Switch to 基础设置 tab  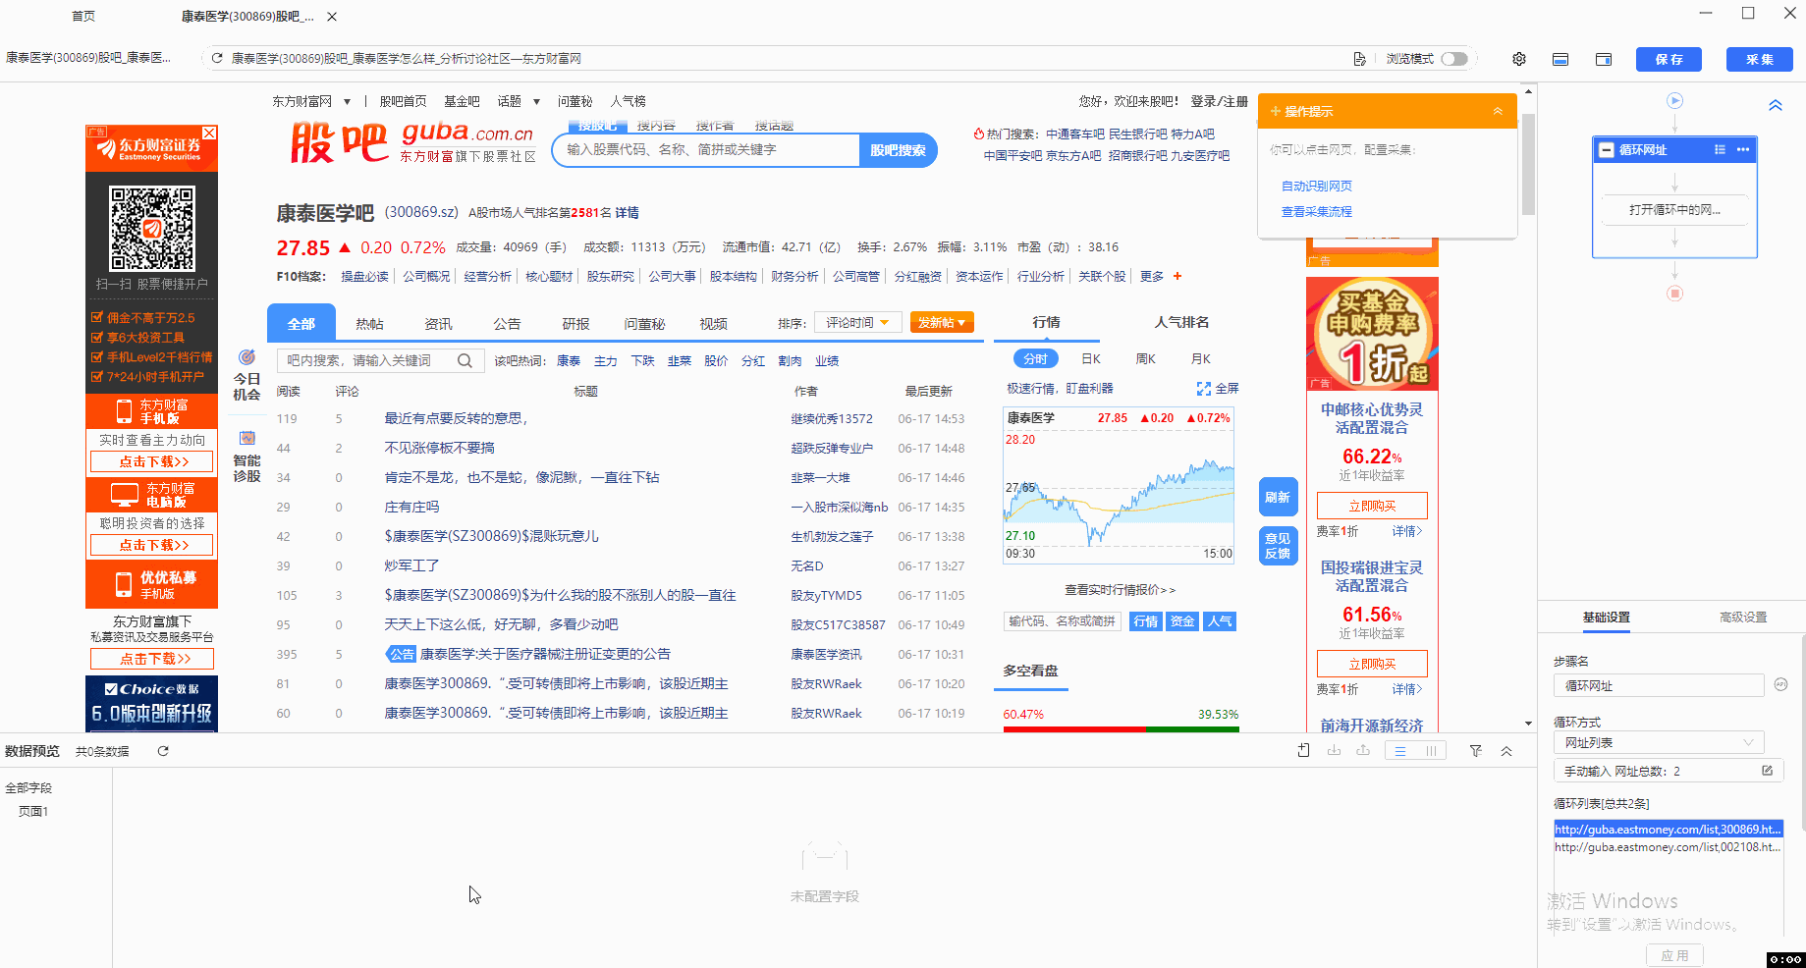1607,618
